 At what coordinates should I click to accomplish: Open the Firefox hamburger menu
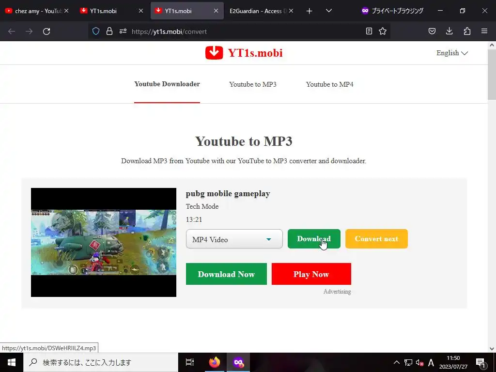484,31
